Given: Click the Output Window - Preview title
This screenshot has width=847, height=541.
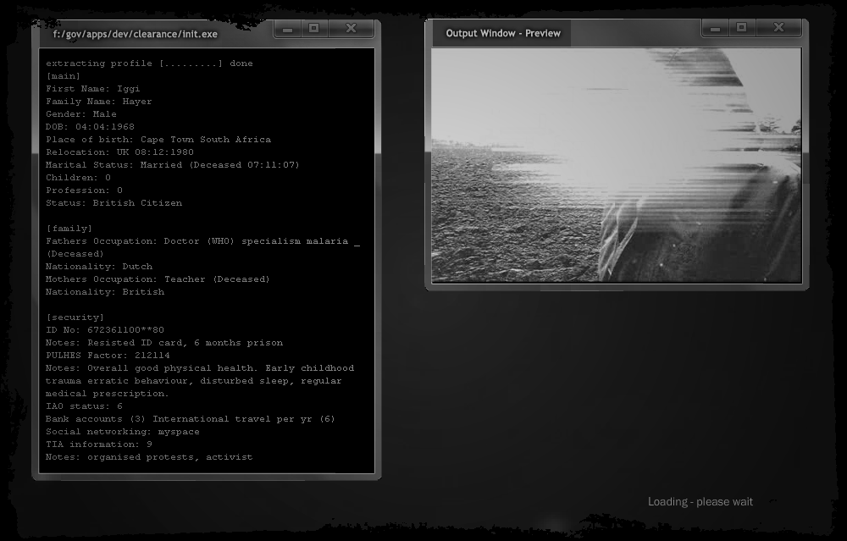Looking at the screenshot, I should point(503,34).
